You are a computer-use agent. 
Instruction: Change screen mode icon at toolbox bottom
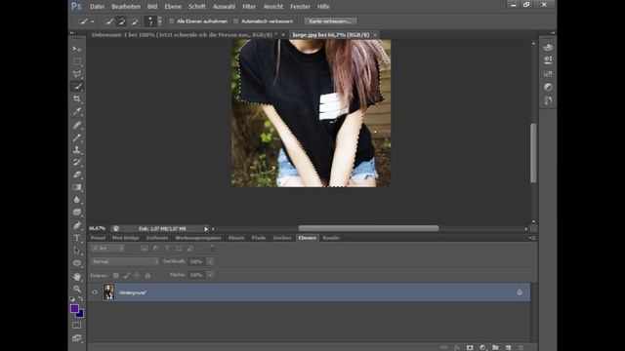tap(76, 338)
